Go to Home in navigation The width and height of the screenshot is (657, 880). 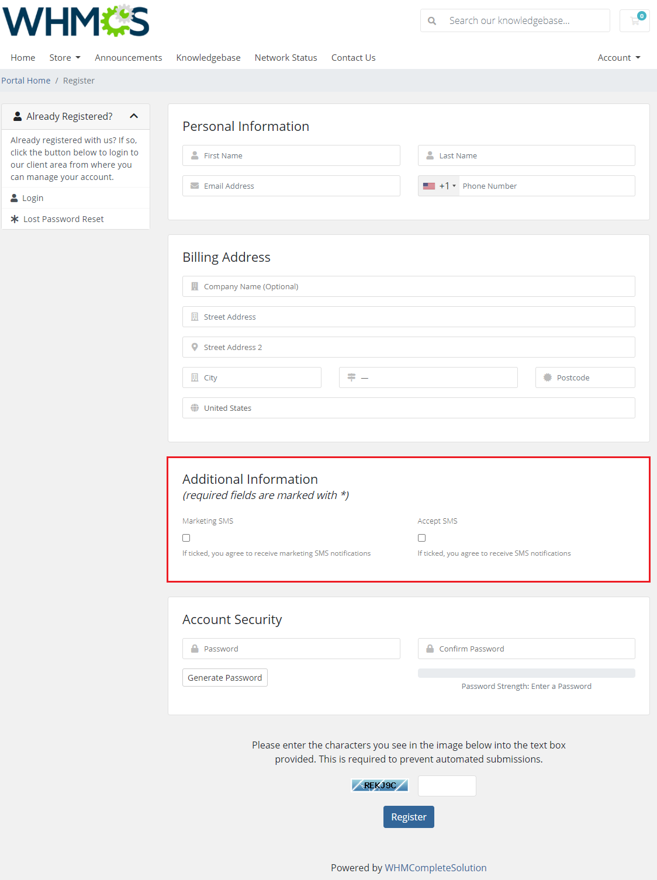[23, 57]
